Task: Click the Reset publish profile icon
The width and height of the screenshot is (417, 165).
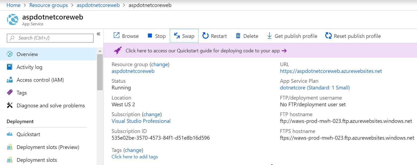Action: pyautogui.click(x=329, y=36)
